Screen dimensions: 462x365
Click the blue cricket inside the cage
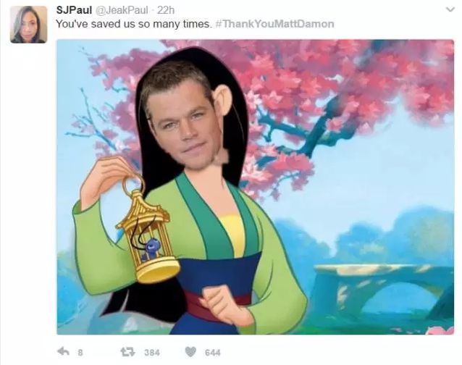(152, 249)
